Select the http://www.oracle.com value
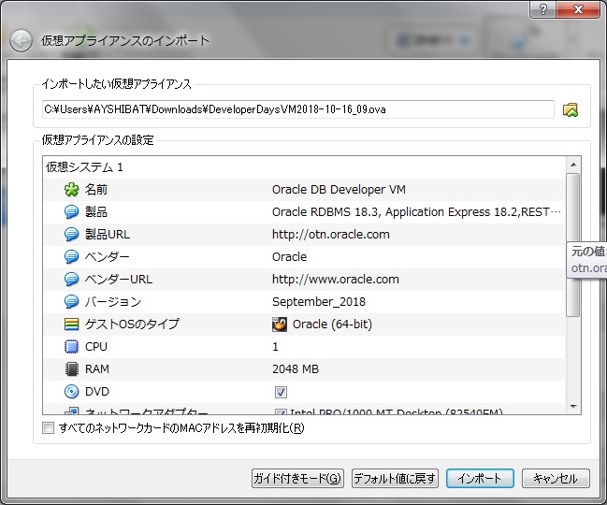607x505 pixels. point(336,280)
